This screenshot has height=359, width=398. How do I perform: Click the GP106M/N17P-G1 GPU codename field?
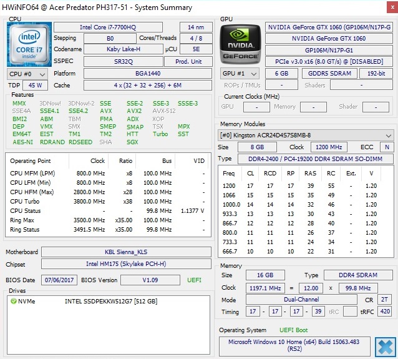329,51
